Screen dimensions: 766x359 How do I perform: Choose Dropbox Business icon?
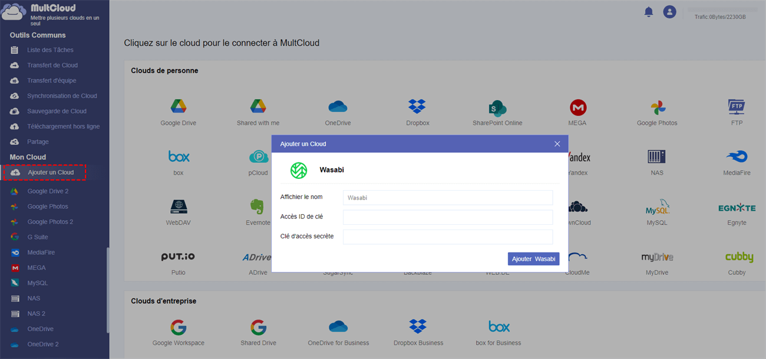[418, 327]
